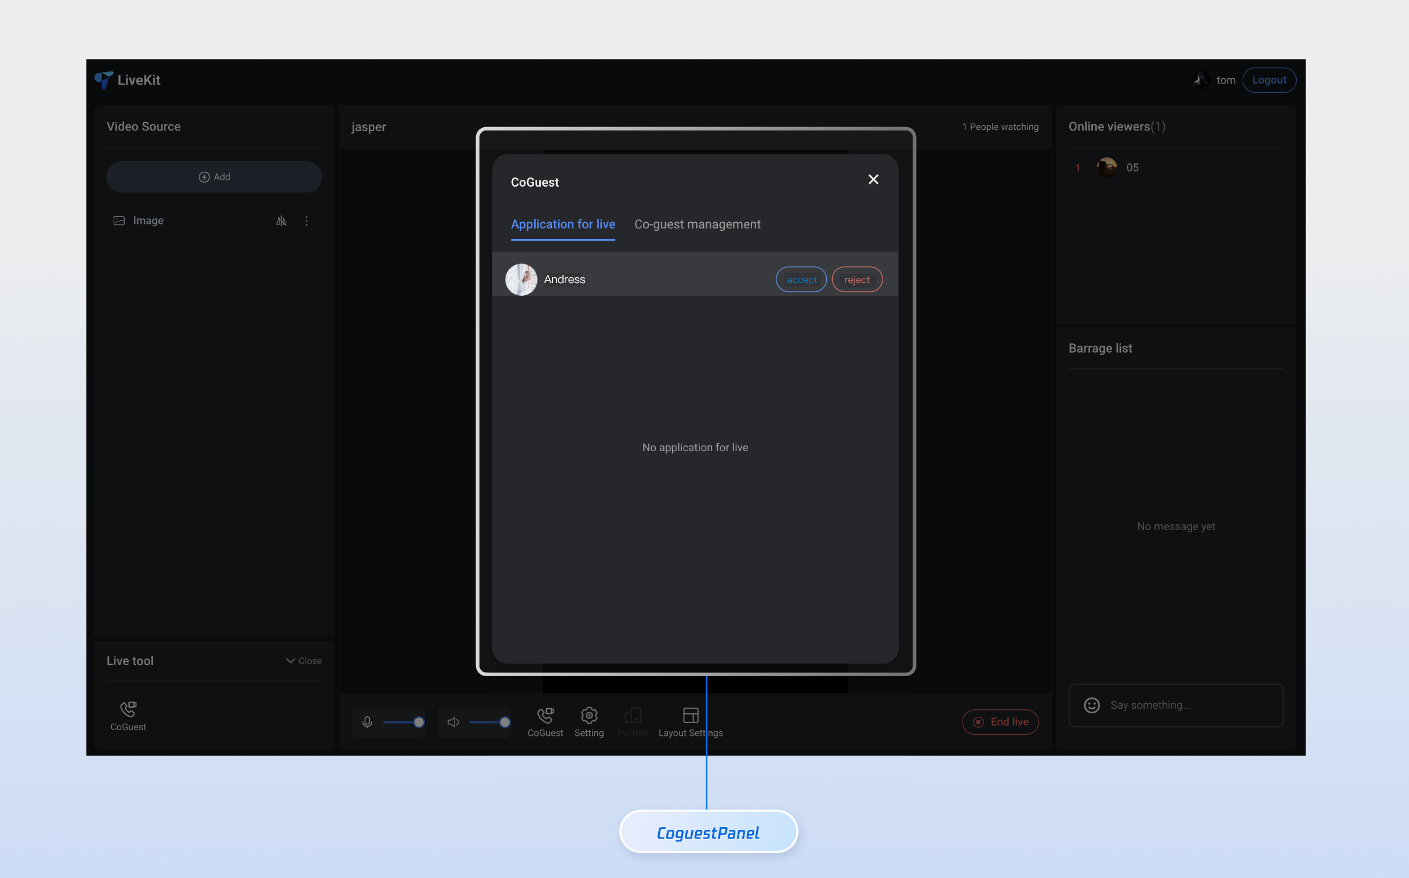Accept Andress's co-guest application
Screen dimensions: 1409x878
[801, 280]
